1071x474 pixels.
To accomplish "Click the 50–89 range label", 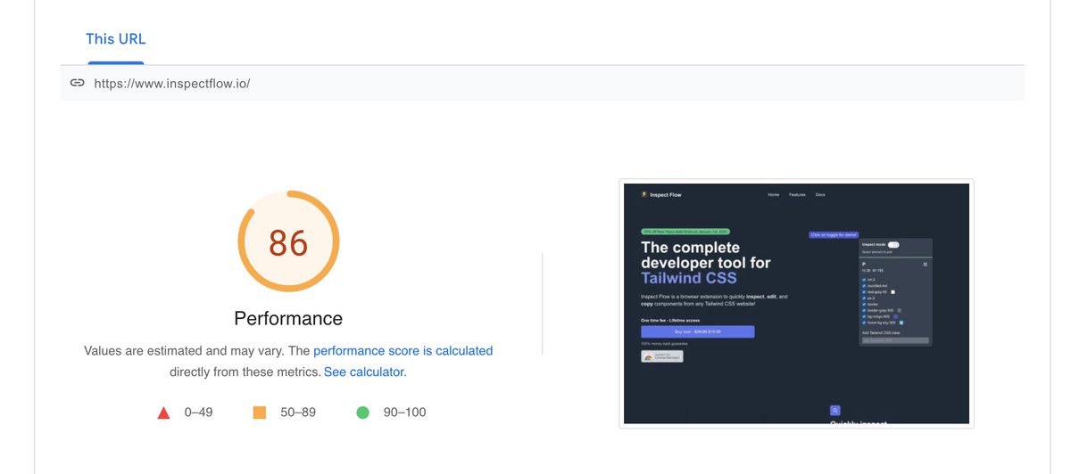I will tap(297, 413).
